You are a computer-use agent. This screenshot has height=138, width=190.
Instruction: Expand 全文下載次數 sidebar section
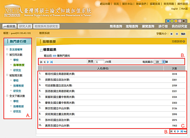tap(17, 96)
